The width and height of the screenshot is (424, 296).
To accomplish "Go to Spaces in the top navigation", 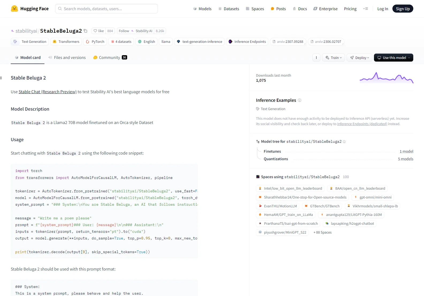I will (x=255, y=9).
